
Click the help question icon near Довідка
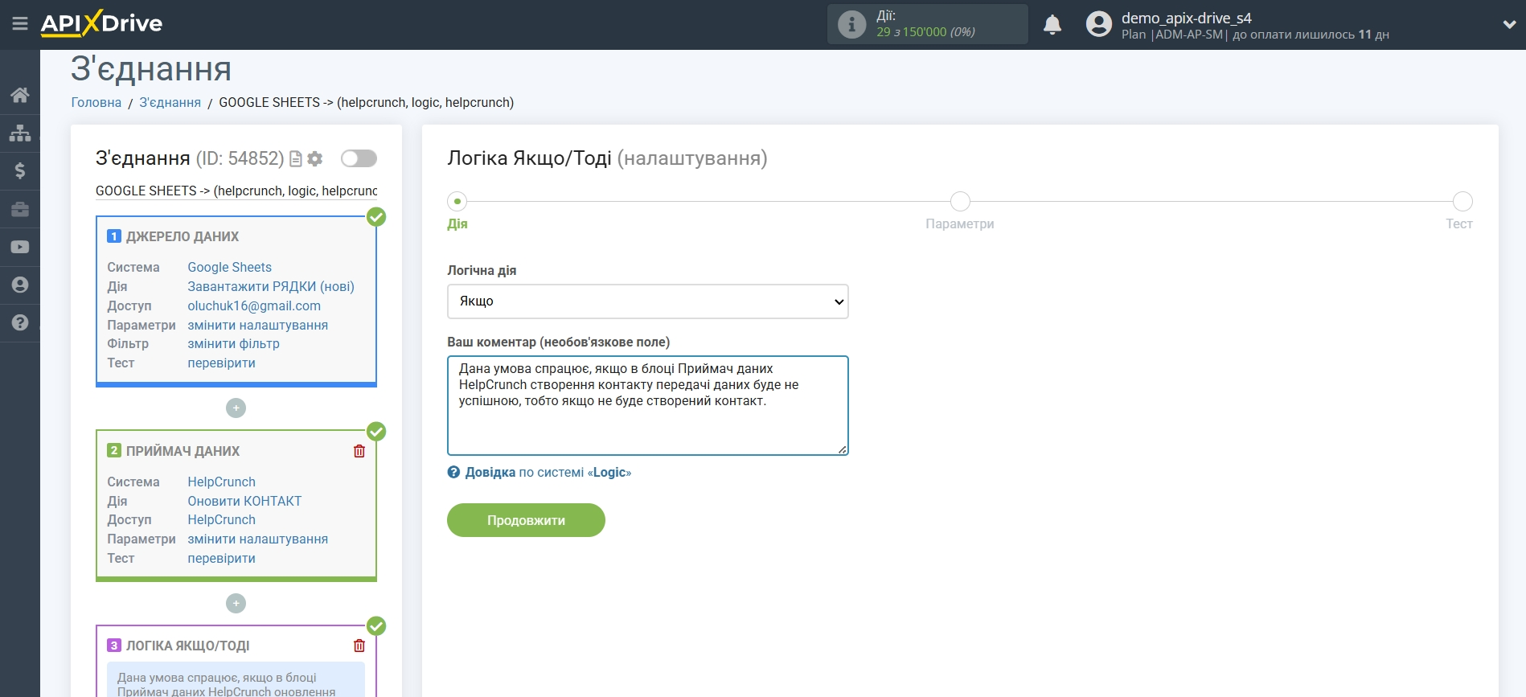click(453, 473)
